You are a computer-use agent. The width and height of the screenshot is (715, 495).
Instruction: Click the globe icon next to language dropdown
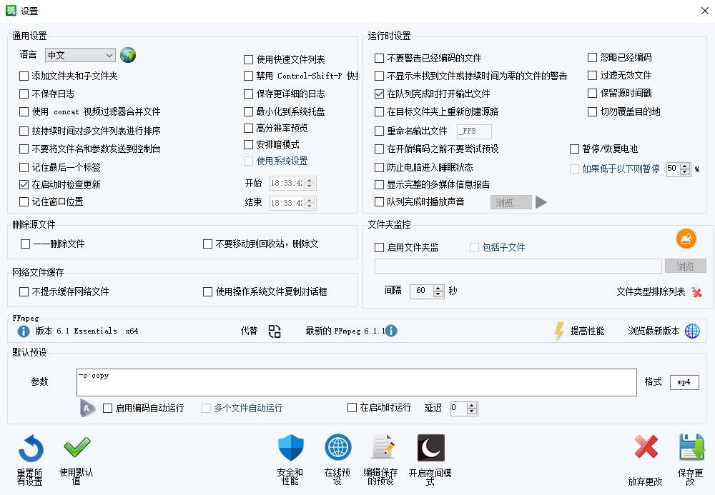(x=128, y=55)
